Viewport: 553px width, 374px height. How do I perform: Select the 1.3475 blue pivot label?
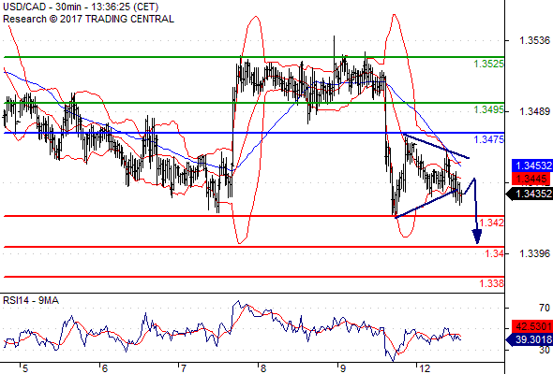click(488, 139)
